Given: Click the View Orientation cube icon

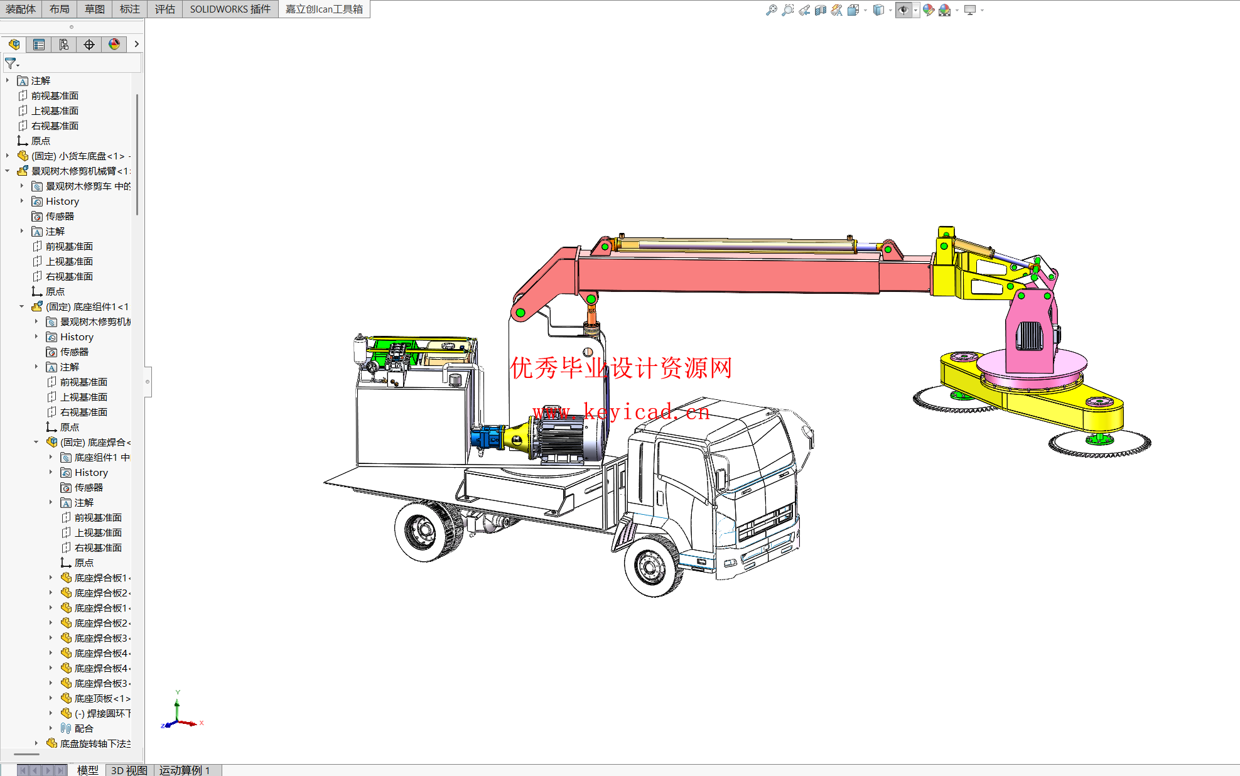Looking at the screenshot, I should point(853,10).
